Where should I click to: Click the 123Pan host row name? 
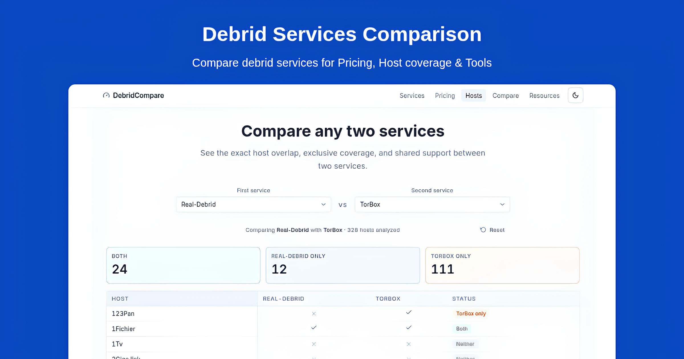(x=123, y=314)
